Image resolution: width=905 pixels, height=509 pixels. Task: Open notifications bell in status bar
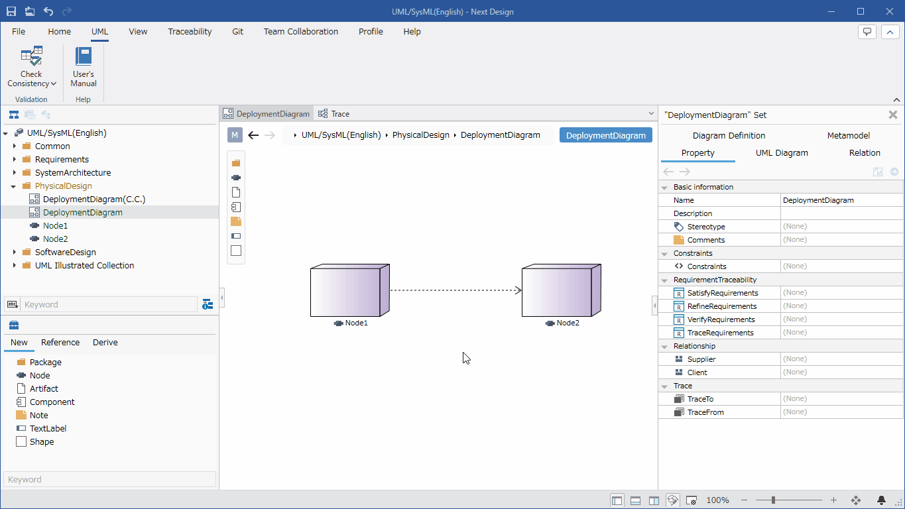point(881,500)
